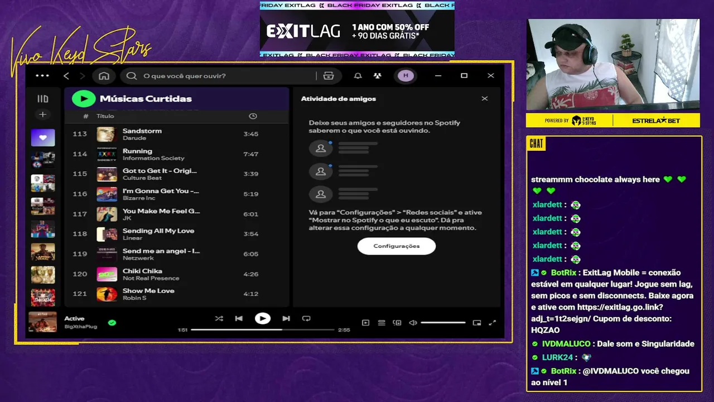Open the artist link 'Robin S'
Viewport: 714px width, 402px height.
[134, 298]
